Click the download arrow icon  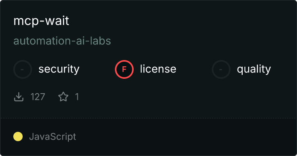[x=19, y=97]
